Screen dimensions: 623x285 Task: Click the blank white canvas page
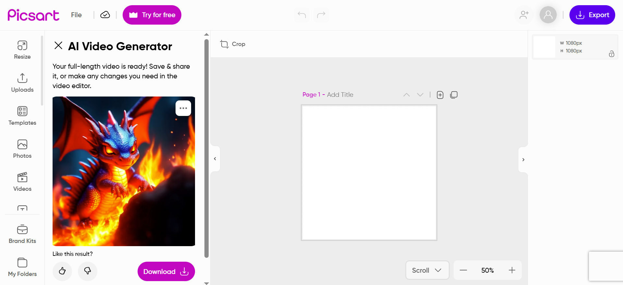[x=369, y=173]
